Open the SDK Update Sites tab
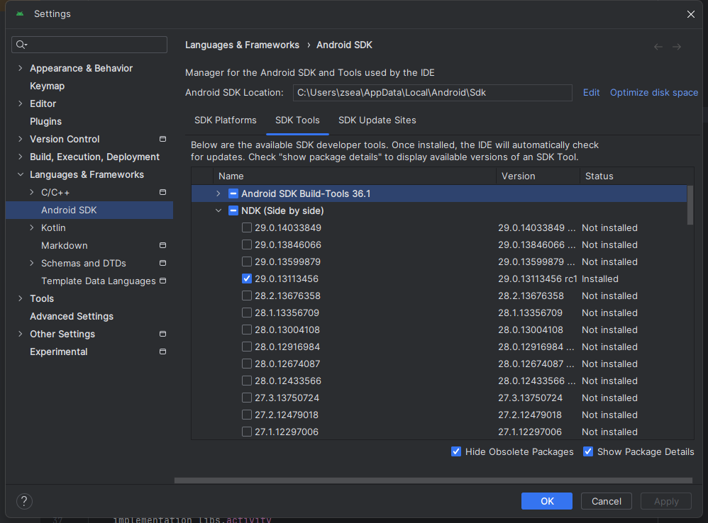 [x=377, y=120]
